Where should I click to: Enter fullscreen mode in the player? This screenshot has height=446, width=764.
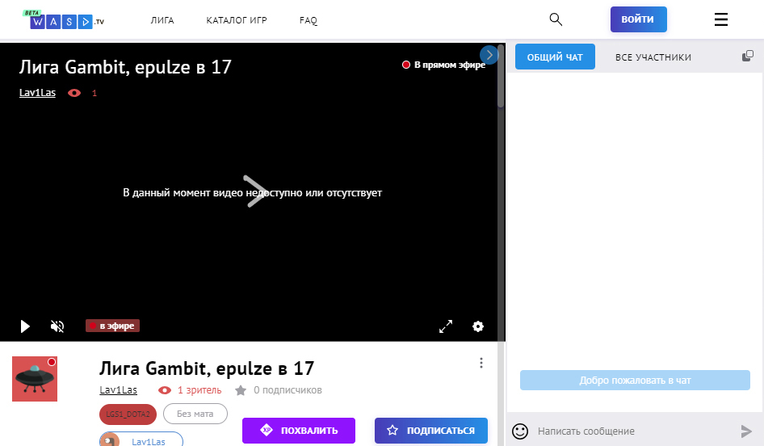pyautogui.click(x=446, y=326)
